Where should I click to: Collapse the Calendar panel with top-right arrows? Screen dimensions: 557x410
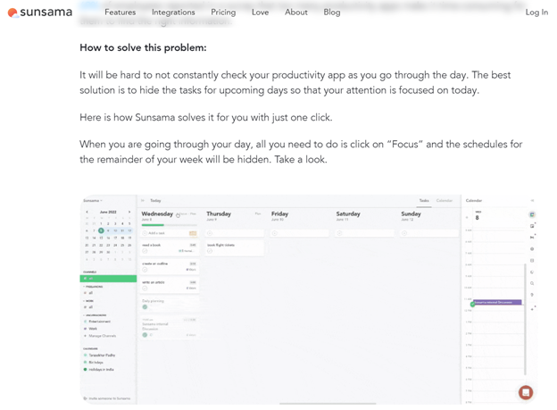533,201
